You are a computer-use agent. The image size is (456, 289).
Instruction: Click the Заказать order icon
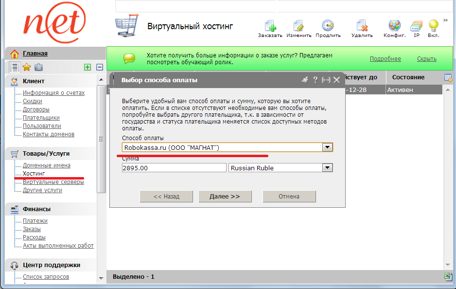[270, 26]
